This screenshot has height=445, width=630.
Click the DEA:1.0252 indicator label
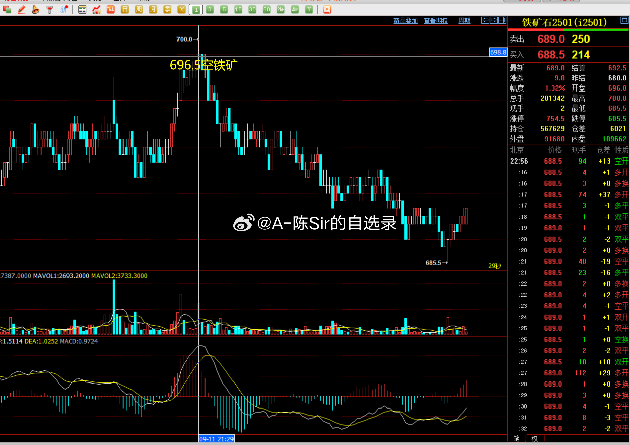click(x=41, y=341)
